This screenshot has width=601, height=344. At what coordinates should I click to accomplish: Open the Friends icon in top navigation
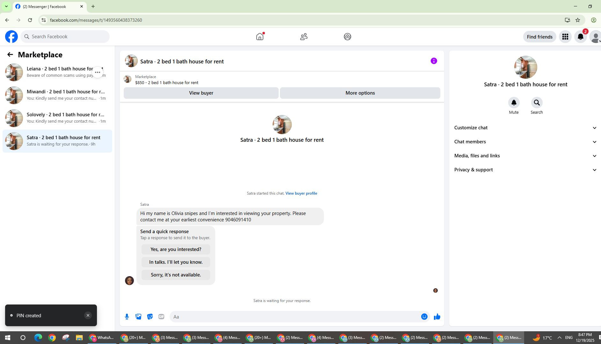coord(304,37)
